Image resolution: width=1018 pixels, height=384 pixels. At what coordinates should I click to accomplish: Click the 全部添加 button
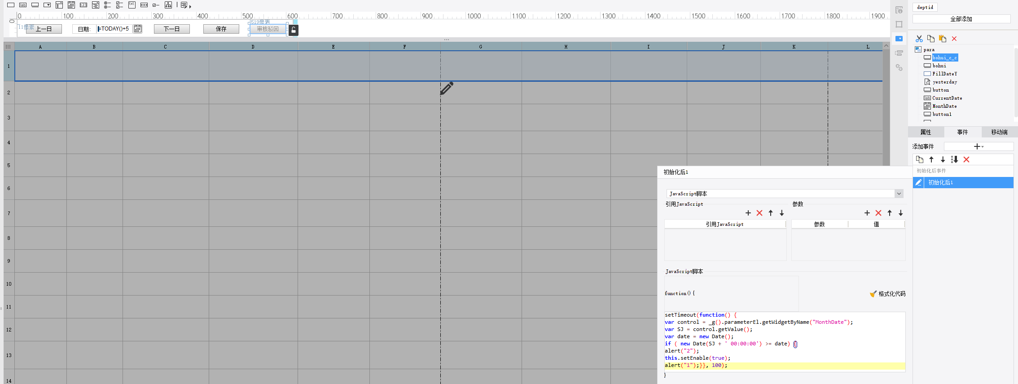pyautogui.click(x=961, y=19)
